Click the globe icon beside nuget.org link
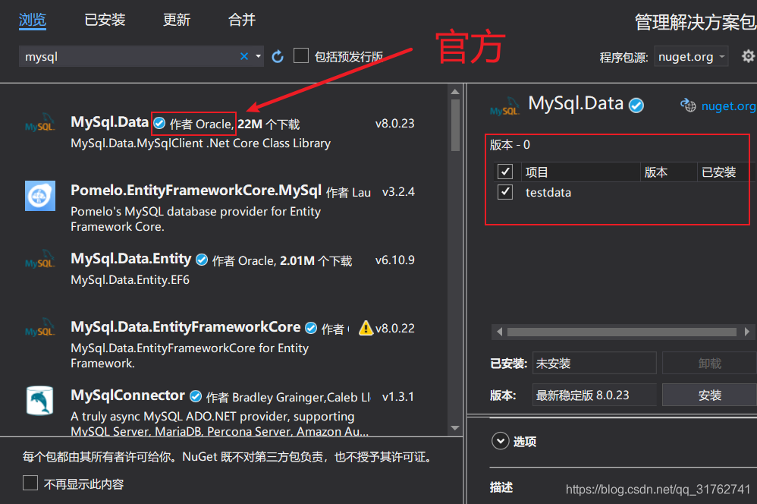The height and width of the screenshot is (504, 757). (x=688, y=105)
